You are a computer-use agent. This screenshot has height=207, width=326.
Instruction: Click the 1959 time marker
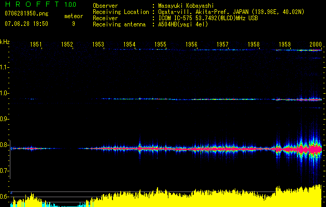(x=285, y=44)
